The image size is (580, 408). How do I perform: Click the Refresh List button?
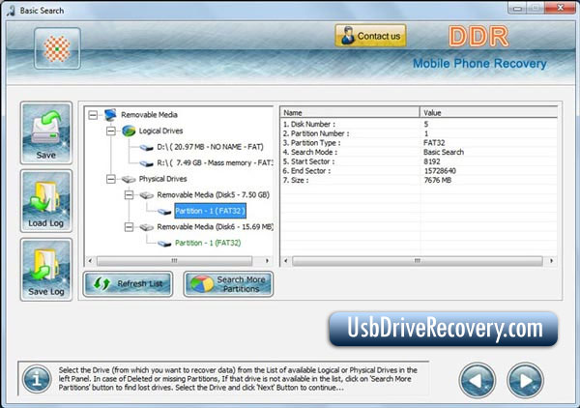click(x=128, y=283)
